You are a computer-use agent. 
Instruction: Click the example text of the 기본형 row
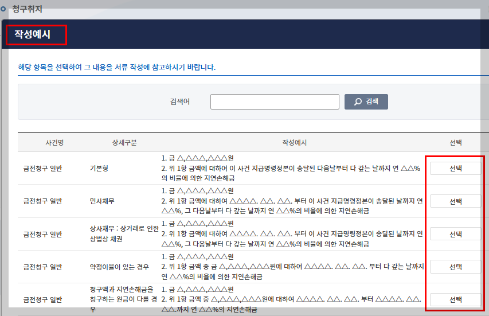tap(291, 169)
